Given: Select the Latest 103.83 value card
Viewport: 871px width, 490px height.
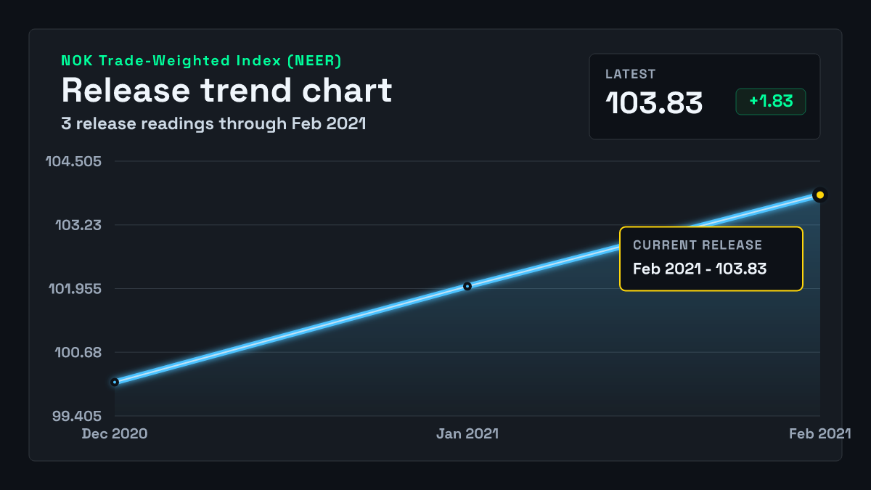Looking at the screenshot, I should click(x=705, y=97).
